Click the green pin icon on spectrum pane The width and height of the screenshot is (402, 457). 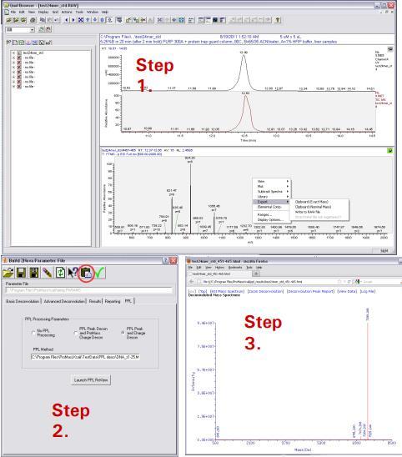point(389,150)
